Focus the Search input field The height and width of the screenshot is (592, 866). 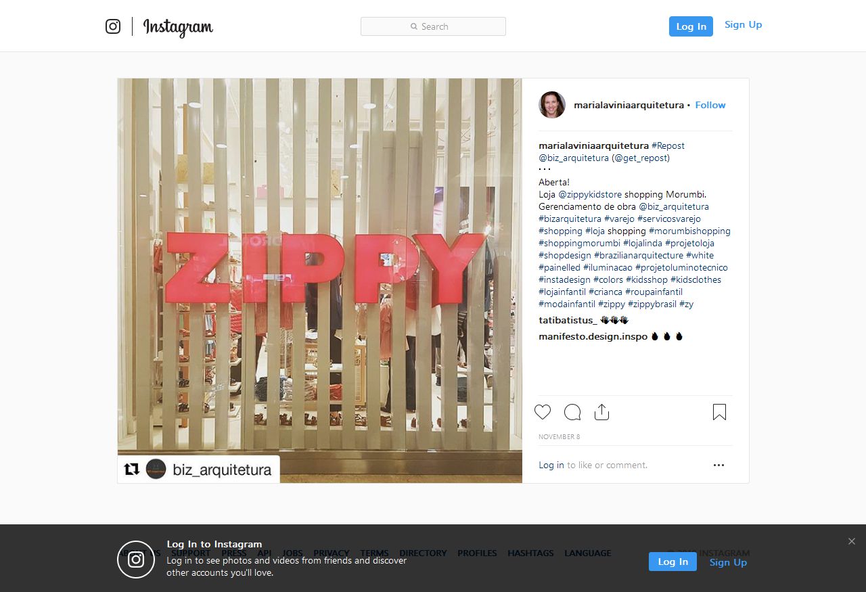coord(433,26)
